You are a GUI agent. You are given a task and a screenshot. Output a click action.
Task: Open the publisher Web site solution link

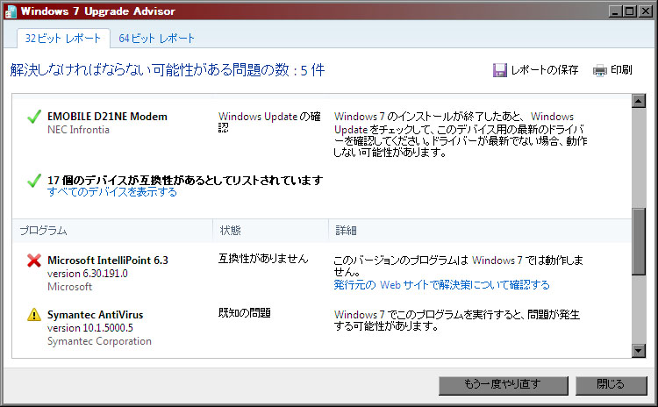tap(441, 285)
